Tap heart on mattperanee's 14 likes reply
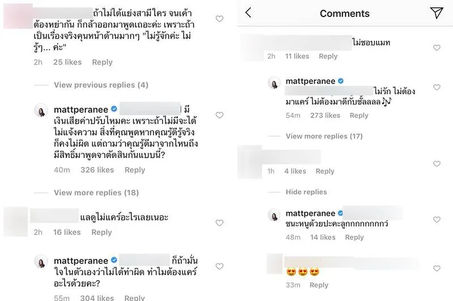The height and width of the screenshot is (301, 453). click(437, 220)
